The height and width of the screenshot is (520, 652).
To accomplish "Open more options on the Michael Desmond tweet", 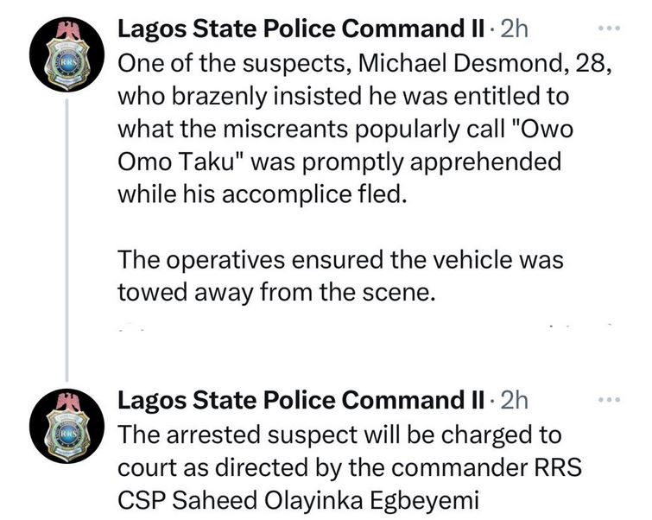I will 611,29.
